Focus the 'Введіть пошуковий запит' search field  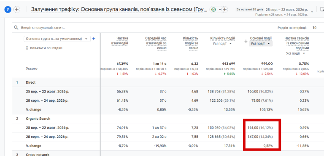click(x=43, y=28)
